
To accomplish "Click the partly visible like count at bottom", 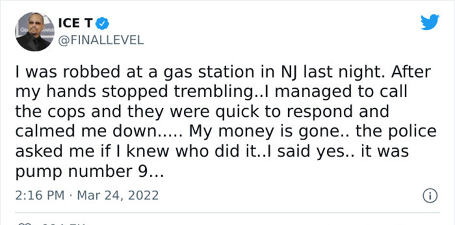I will (x=64, y=224).
